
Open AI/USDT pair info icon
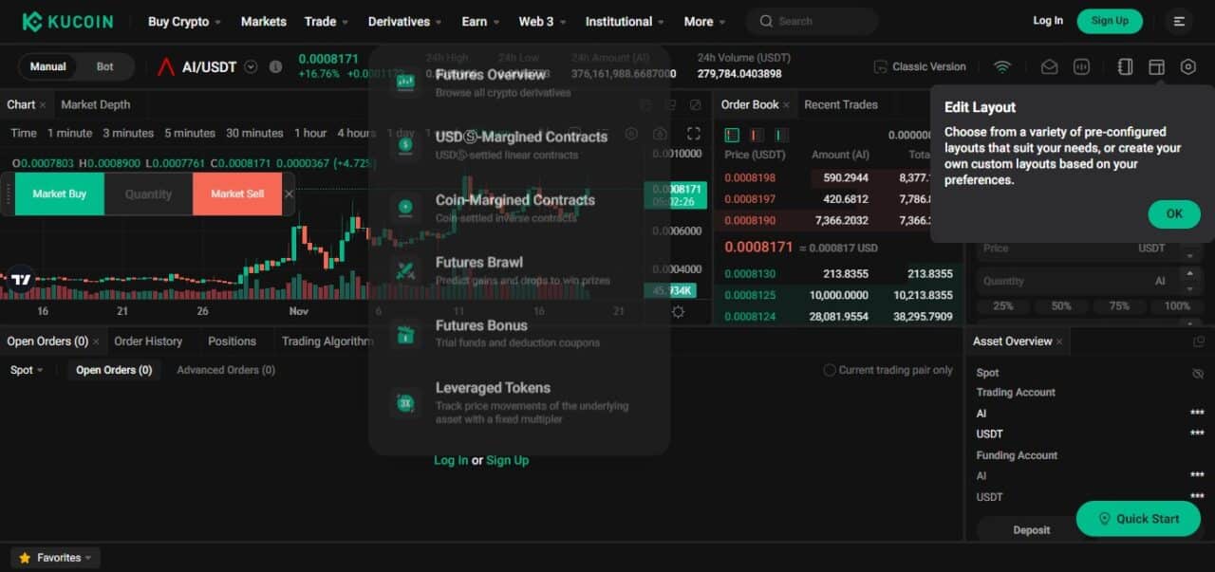pos(275,66)
